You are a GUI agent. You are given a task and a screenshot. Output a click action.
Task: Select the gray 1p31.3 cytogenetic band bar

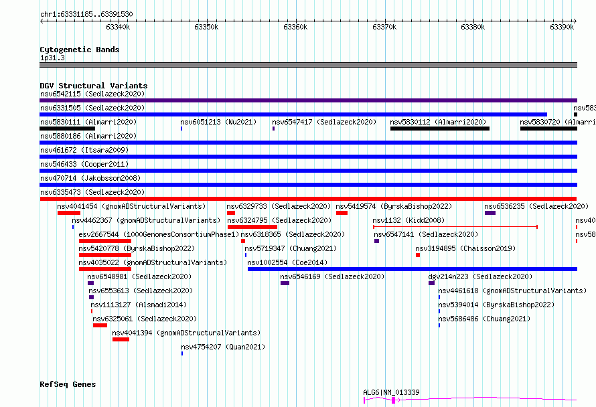click(308, 65)
